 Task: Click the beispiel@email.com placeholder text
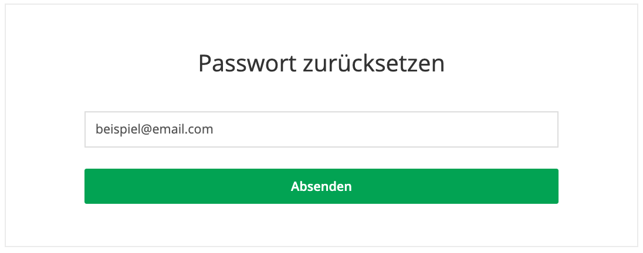click(x=154, y=129)
